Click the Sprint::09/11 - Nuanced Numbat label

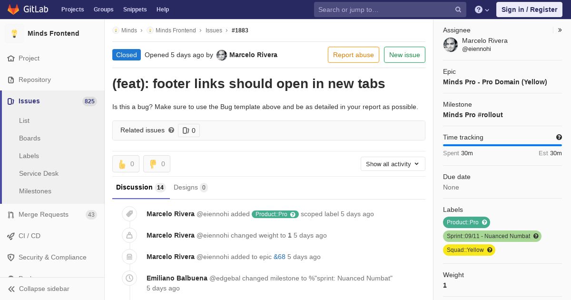tap(492, 236)
